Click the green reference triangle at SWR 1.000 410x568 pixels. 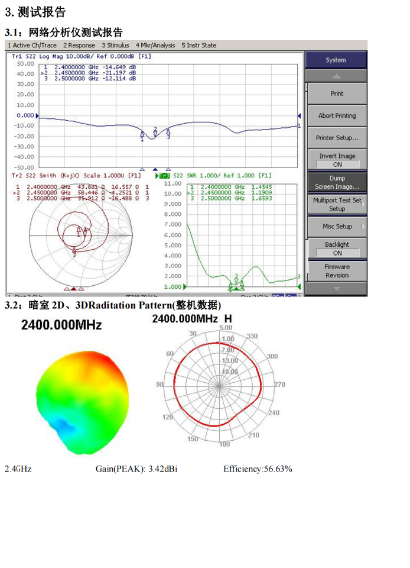185,286
